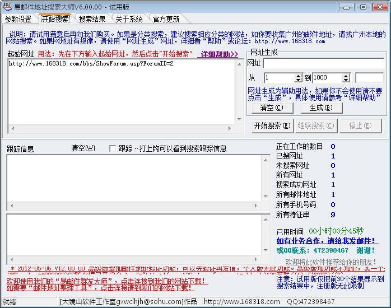This screenshot has height=308, width=391.
Task: Click the 停止(E) button
Action: tap(360, 126)
